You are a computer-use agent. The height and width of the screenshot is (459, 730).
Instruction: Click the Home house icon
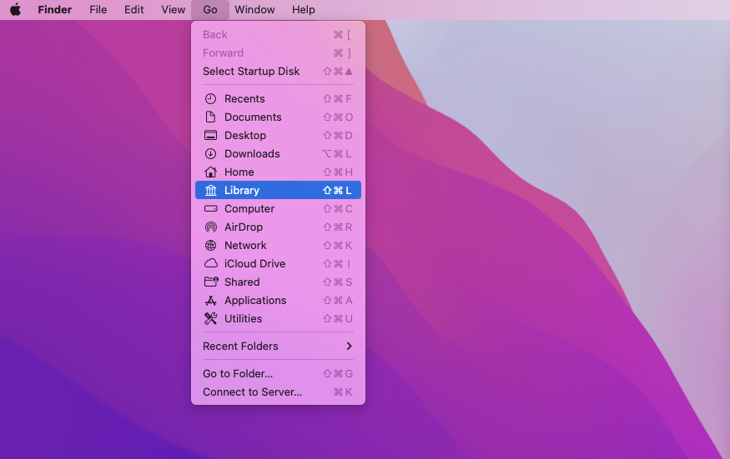210,172
